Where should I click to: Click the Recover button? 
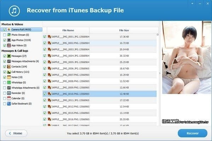[193, 133]
